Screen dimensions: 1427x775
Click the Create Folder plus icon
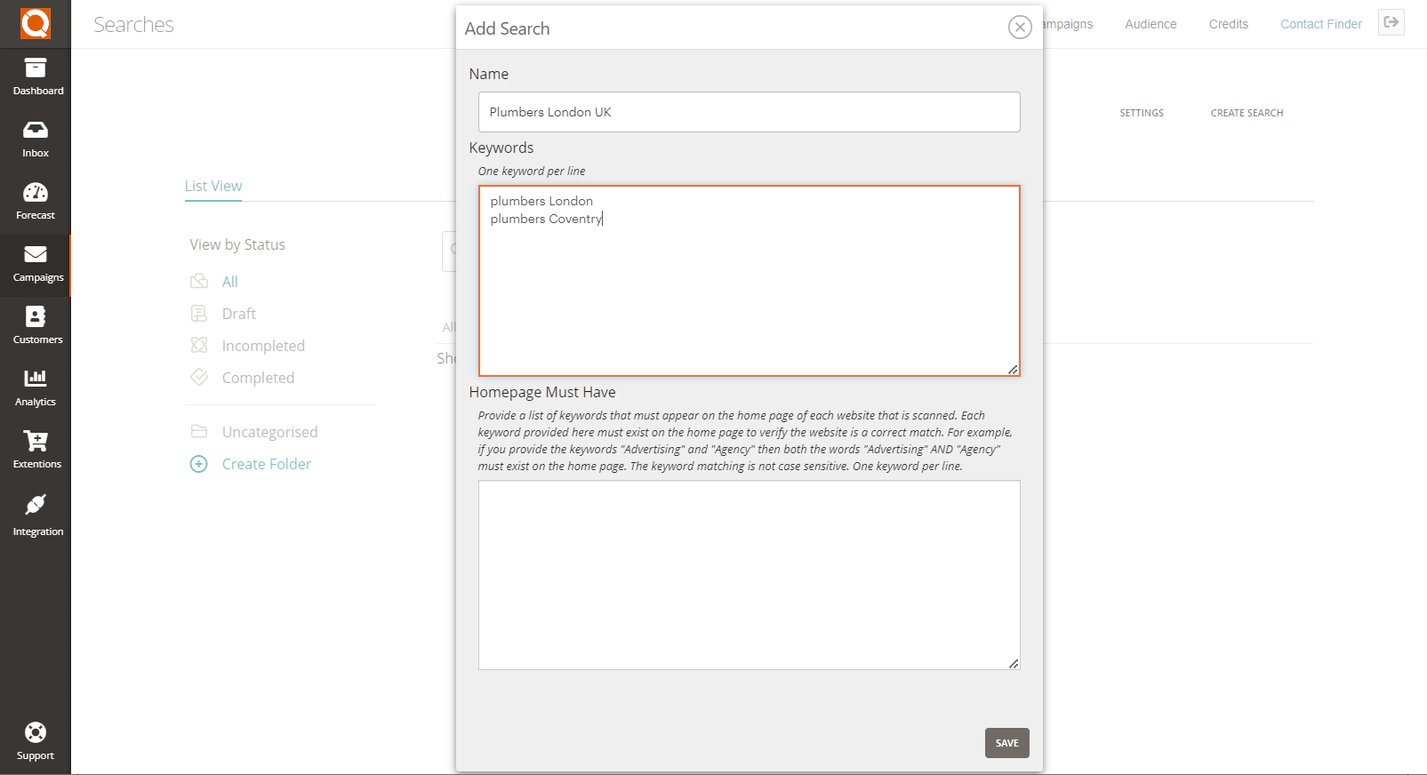click(199, 464)
